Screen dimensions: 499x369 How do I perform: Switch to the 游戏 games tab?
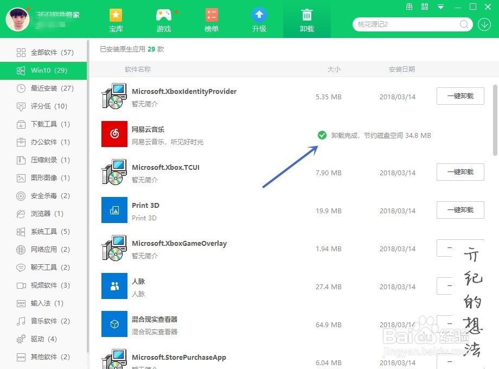(x=164, y=21)
